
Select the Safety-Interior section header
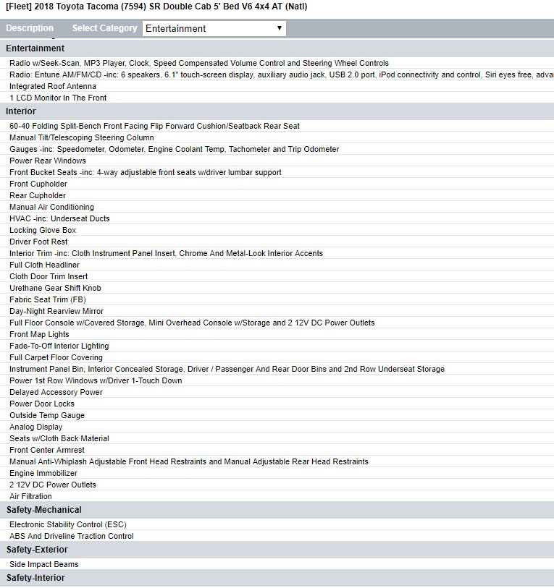click(x=277, y=578)
